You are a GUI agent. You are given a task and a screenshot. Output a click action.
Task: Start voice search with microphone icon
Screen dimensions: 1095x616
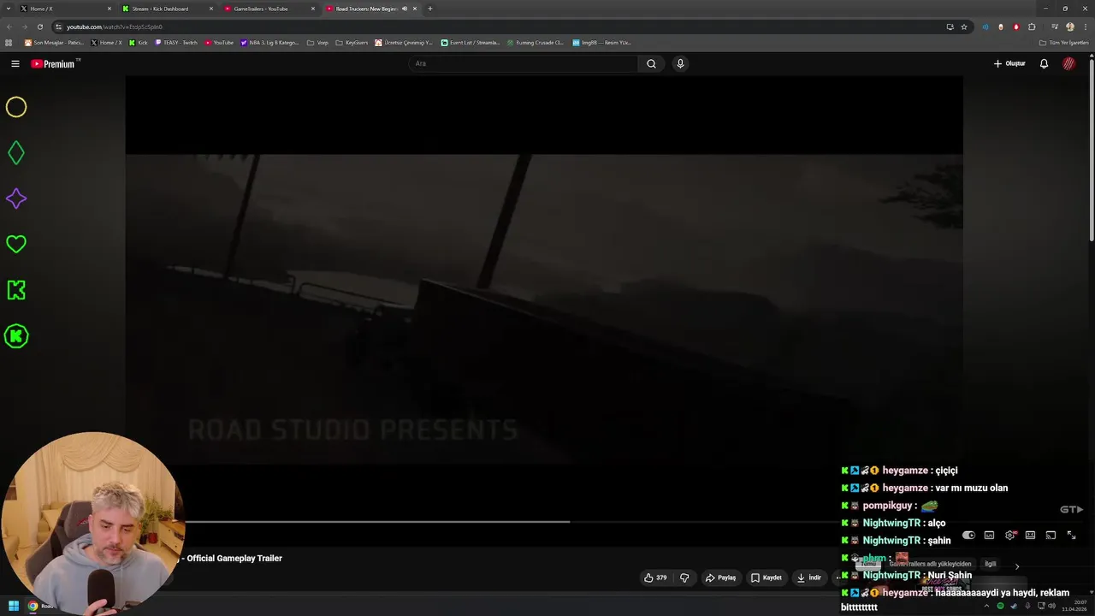tap(680, 63)
